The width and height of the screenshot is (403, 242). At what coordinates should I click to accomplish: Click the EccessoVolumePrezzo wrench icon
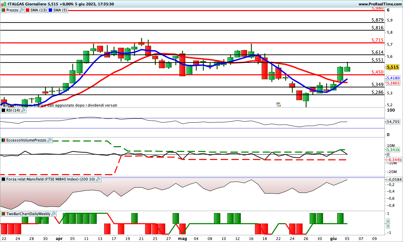pos(49,140)
